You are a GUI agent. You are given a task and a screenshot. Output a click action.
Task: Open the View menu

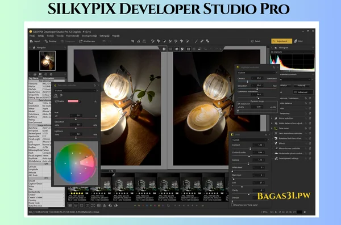click(60, 36)
